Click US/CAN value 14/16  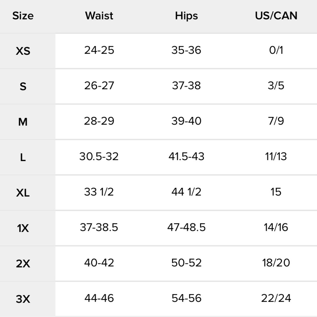click(x=276, y=227)
